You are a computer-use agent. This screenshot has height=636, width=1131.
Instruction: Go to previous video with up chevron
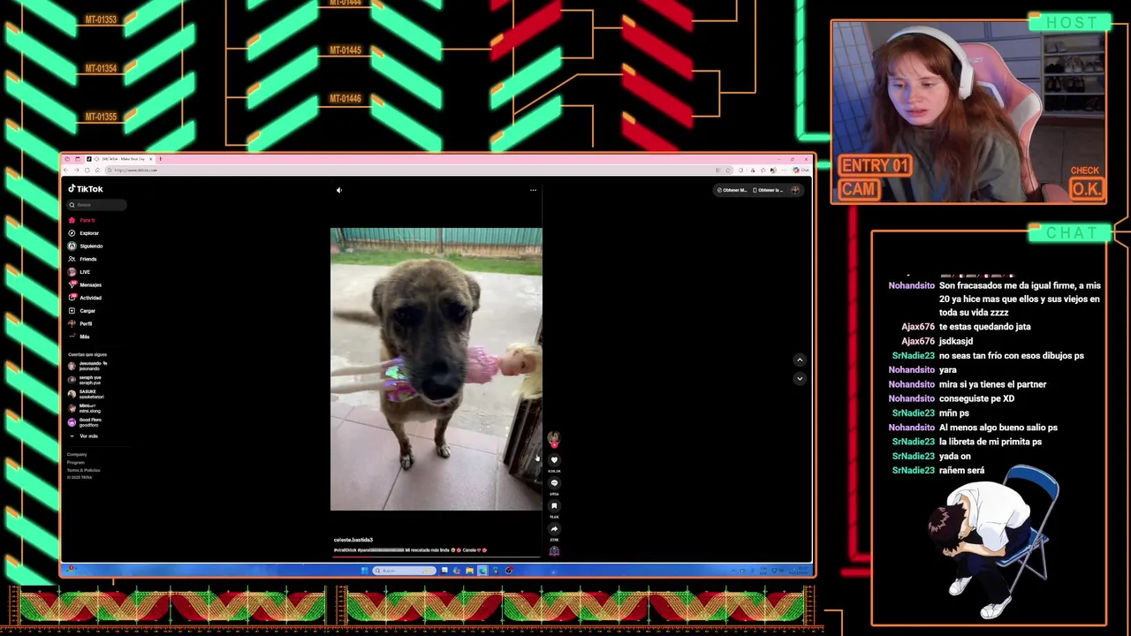click(x=800, y=360)
